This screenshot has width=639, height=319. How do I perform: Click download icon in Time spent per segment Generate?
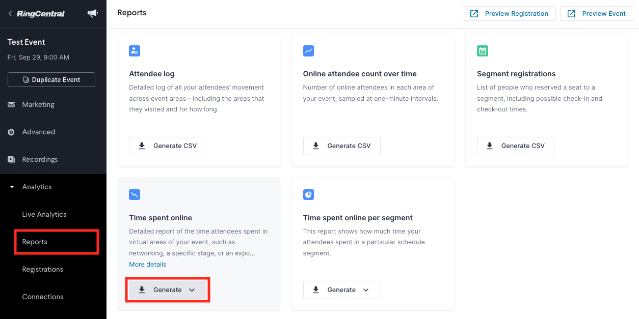coord(315,290)
